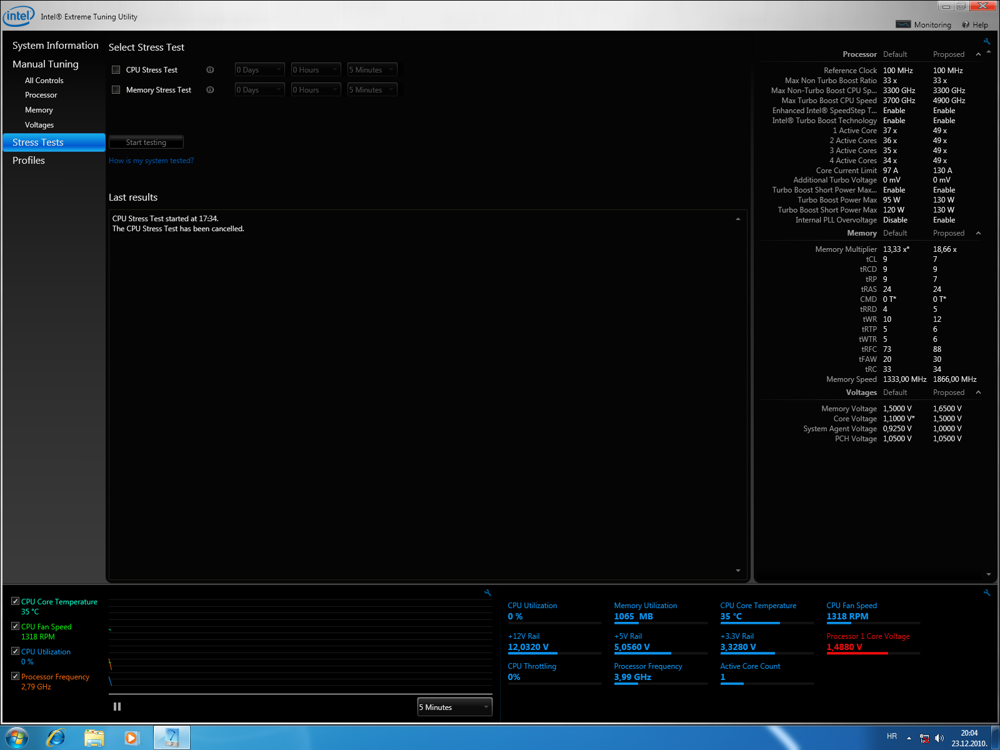Launch Internet Explorer from taskbar

coord(56,737)
